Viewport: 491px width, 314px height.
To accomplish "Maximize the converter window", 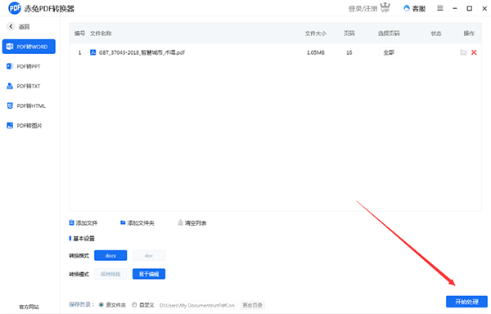I will (470, 8).
